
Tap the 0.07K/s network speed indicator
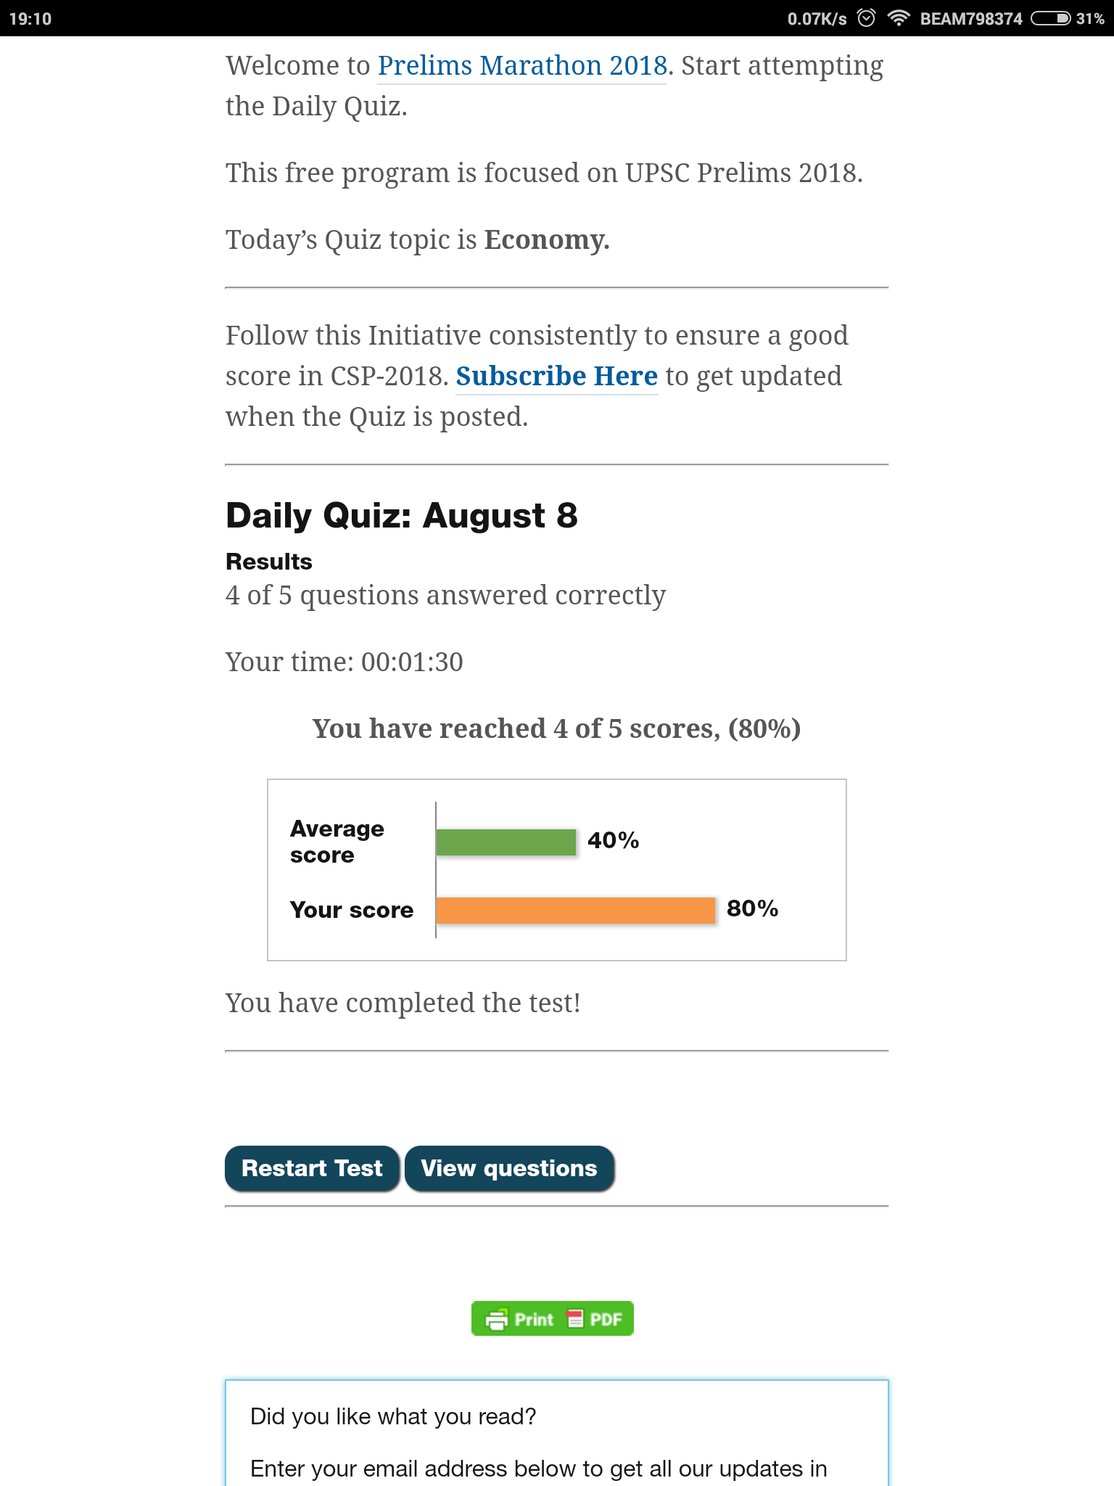817,19
